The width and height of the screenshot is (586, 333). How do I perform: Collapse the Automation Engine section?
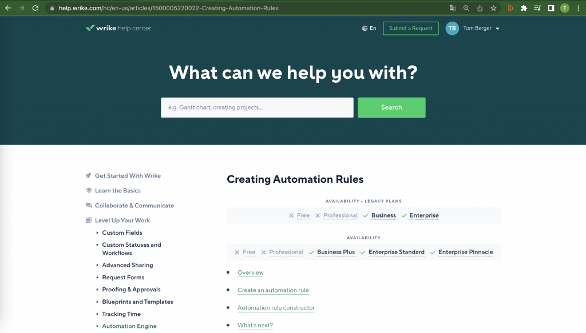coord(129,326)
